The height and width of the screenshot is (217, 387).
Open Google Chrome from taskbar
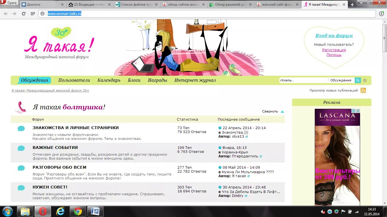tap(78, 211)
